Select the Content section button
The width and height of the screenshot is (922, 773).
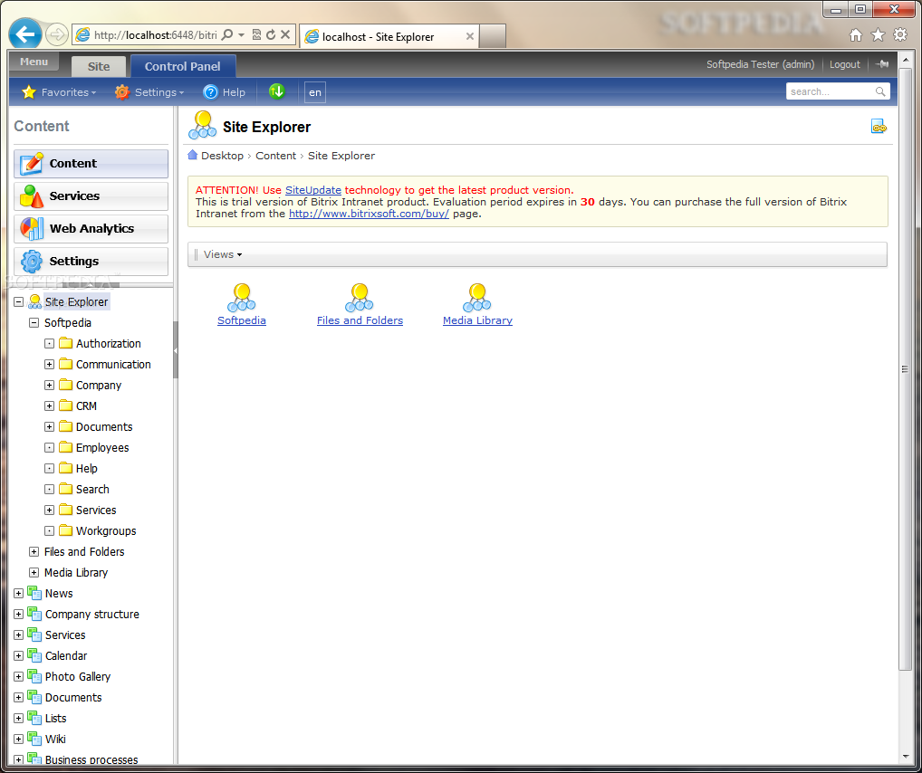pos(91,164)
